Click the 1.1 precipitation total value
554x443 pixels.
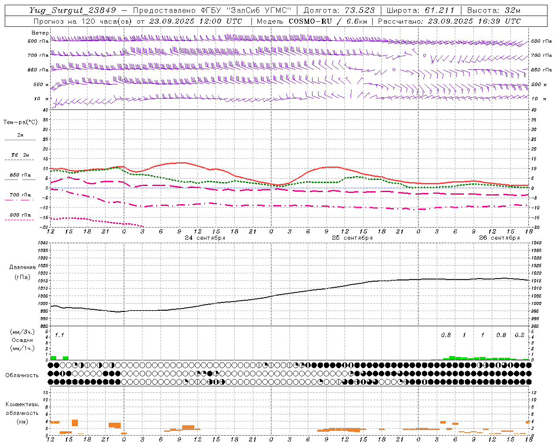[59, 335]
